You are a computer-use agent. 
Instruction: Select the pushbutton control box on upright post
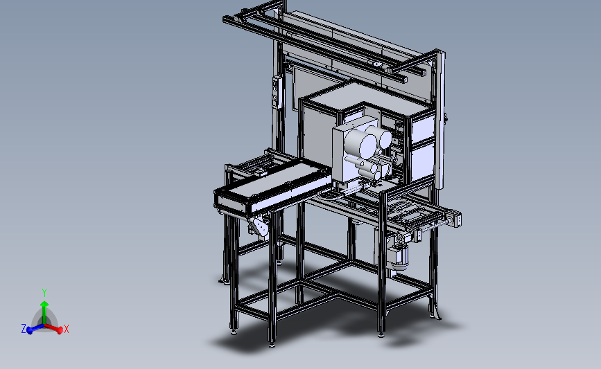[276, 92]
